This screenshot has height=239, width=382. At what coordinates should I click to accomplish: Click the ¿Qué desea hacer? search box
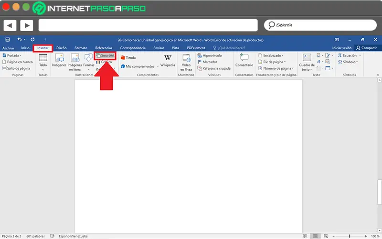229,48
